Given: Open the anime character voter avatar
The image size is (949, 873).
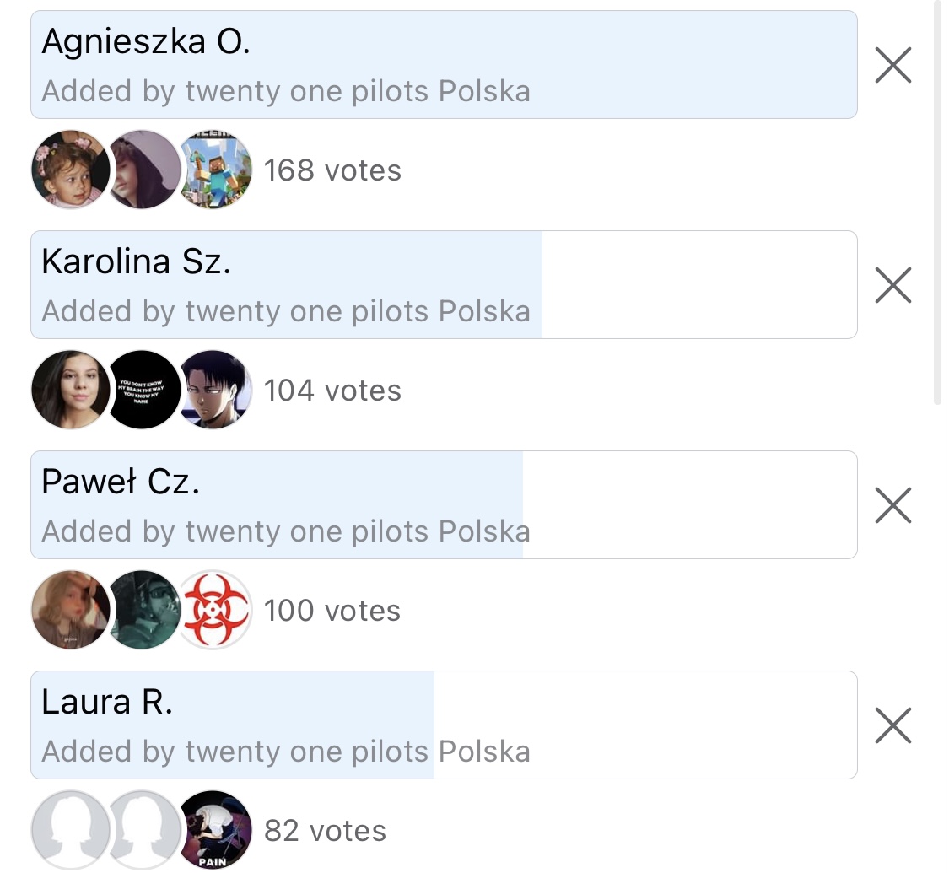Looking at the screenshot, I should coord(215,391).
